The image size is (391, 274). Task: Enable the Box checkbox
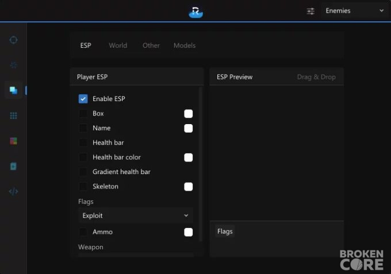[83, 113]
